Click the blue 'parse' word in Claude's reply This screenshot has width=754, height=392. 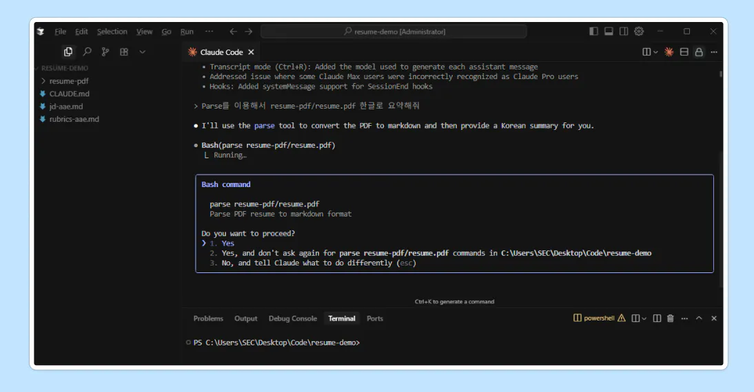pos(265,126)
